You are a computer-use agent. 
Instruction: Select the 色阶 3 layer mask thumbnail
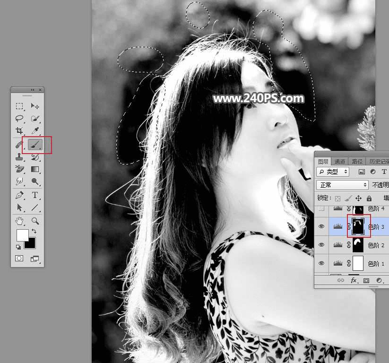coord(358,226)
